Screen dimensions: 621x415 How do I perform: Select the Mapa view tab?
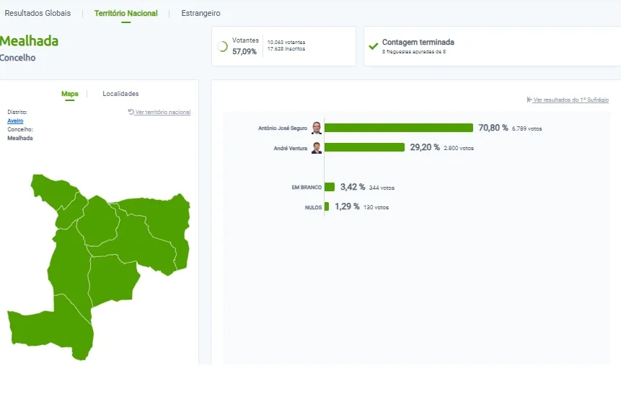click(x=70, y=94)
